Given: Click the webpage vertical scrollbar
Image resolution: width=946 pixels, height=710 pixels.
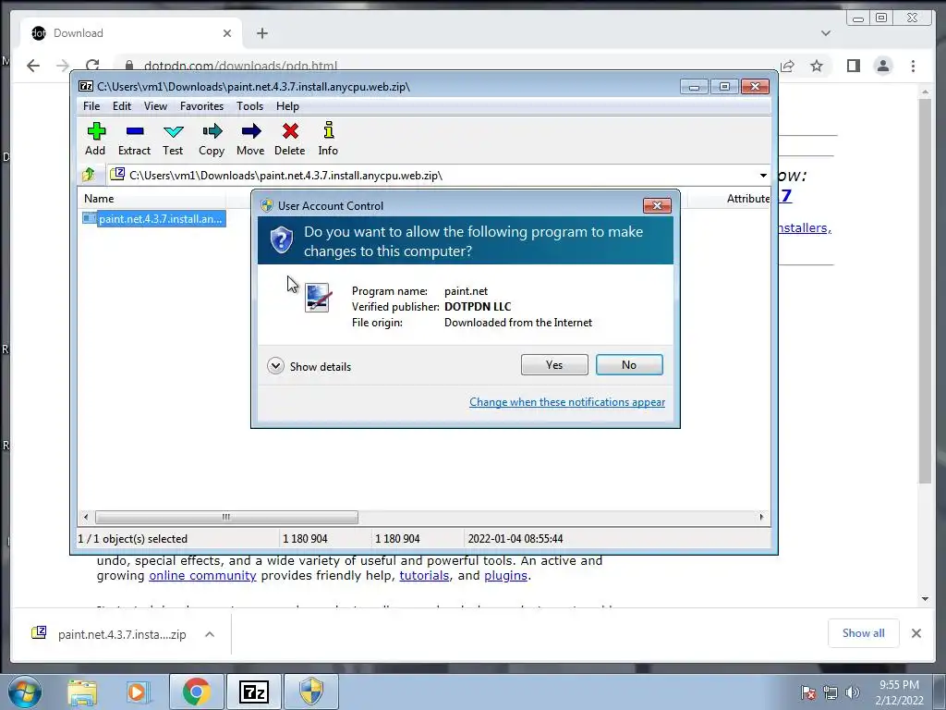Looking at the screenshot, I should [x=925, y=289].
